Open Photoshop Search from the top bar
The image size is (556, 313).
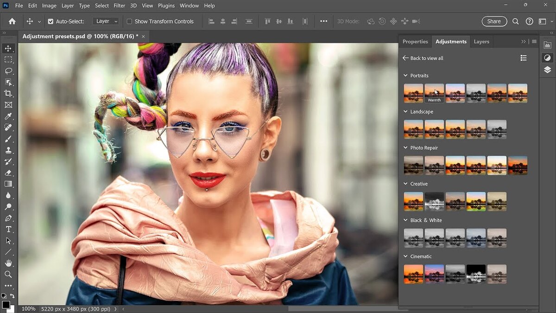pyautogui.click(x=515, y=21)
